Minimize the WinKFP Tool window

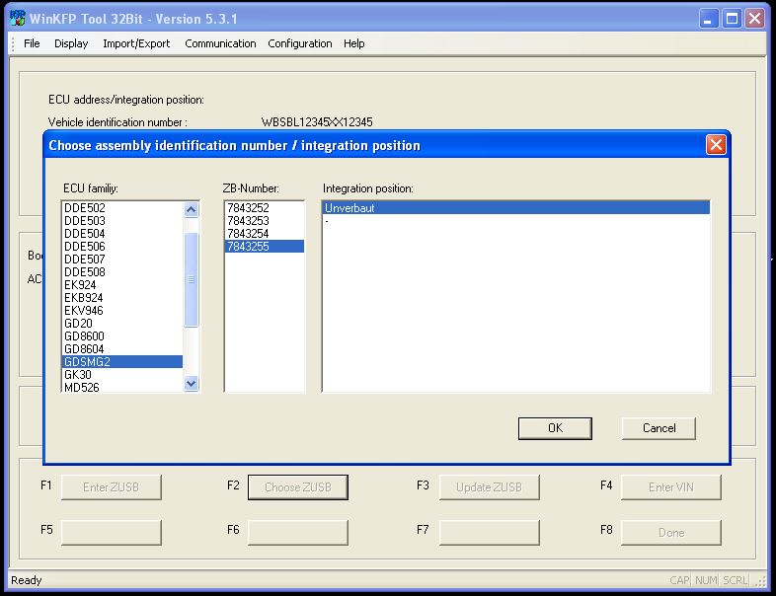click(709, 20)
